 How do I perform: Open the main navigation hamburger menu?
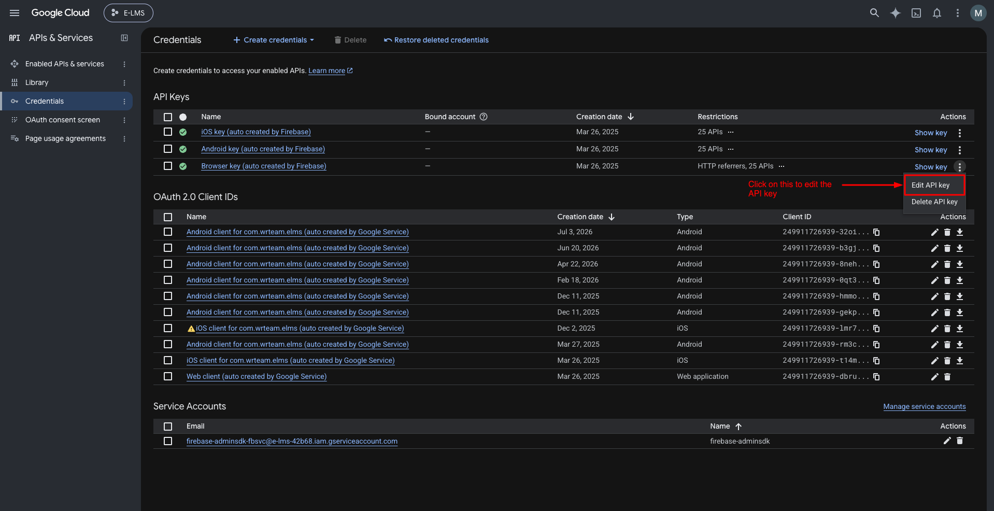point(15,13)
